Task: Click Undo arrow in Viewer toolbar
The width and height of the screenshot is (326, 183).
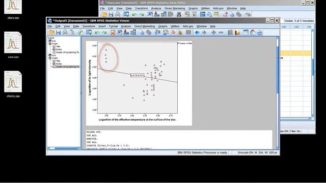Action: (97, 33)
